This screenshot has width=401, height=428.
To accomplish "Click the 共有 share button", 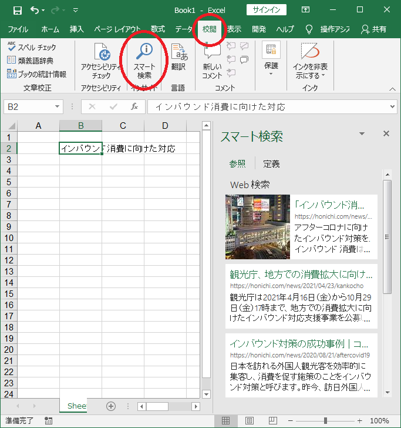I will [x=374, y=29].
